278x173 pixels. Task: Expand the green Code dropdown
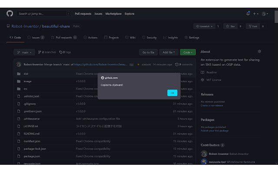click(x=188, y=52)
